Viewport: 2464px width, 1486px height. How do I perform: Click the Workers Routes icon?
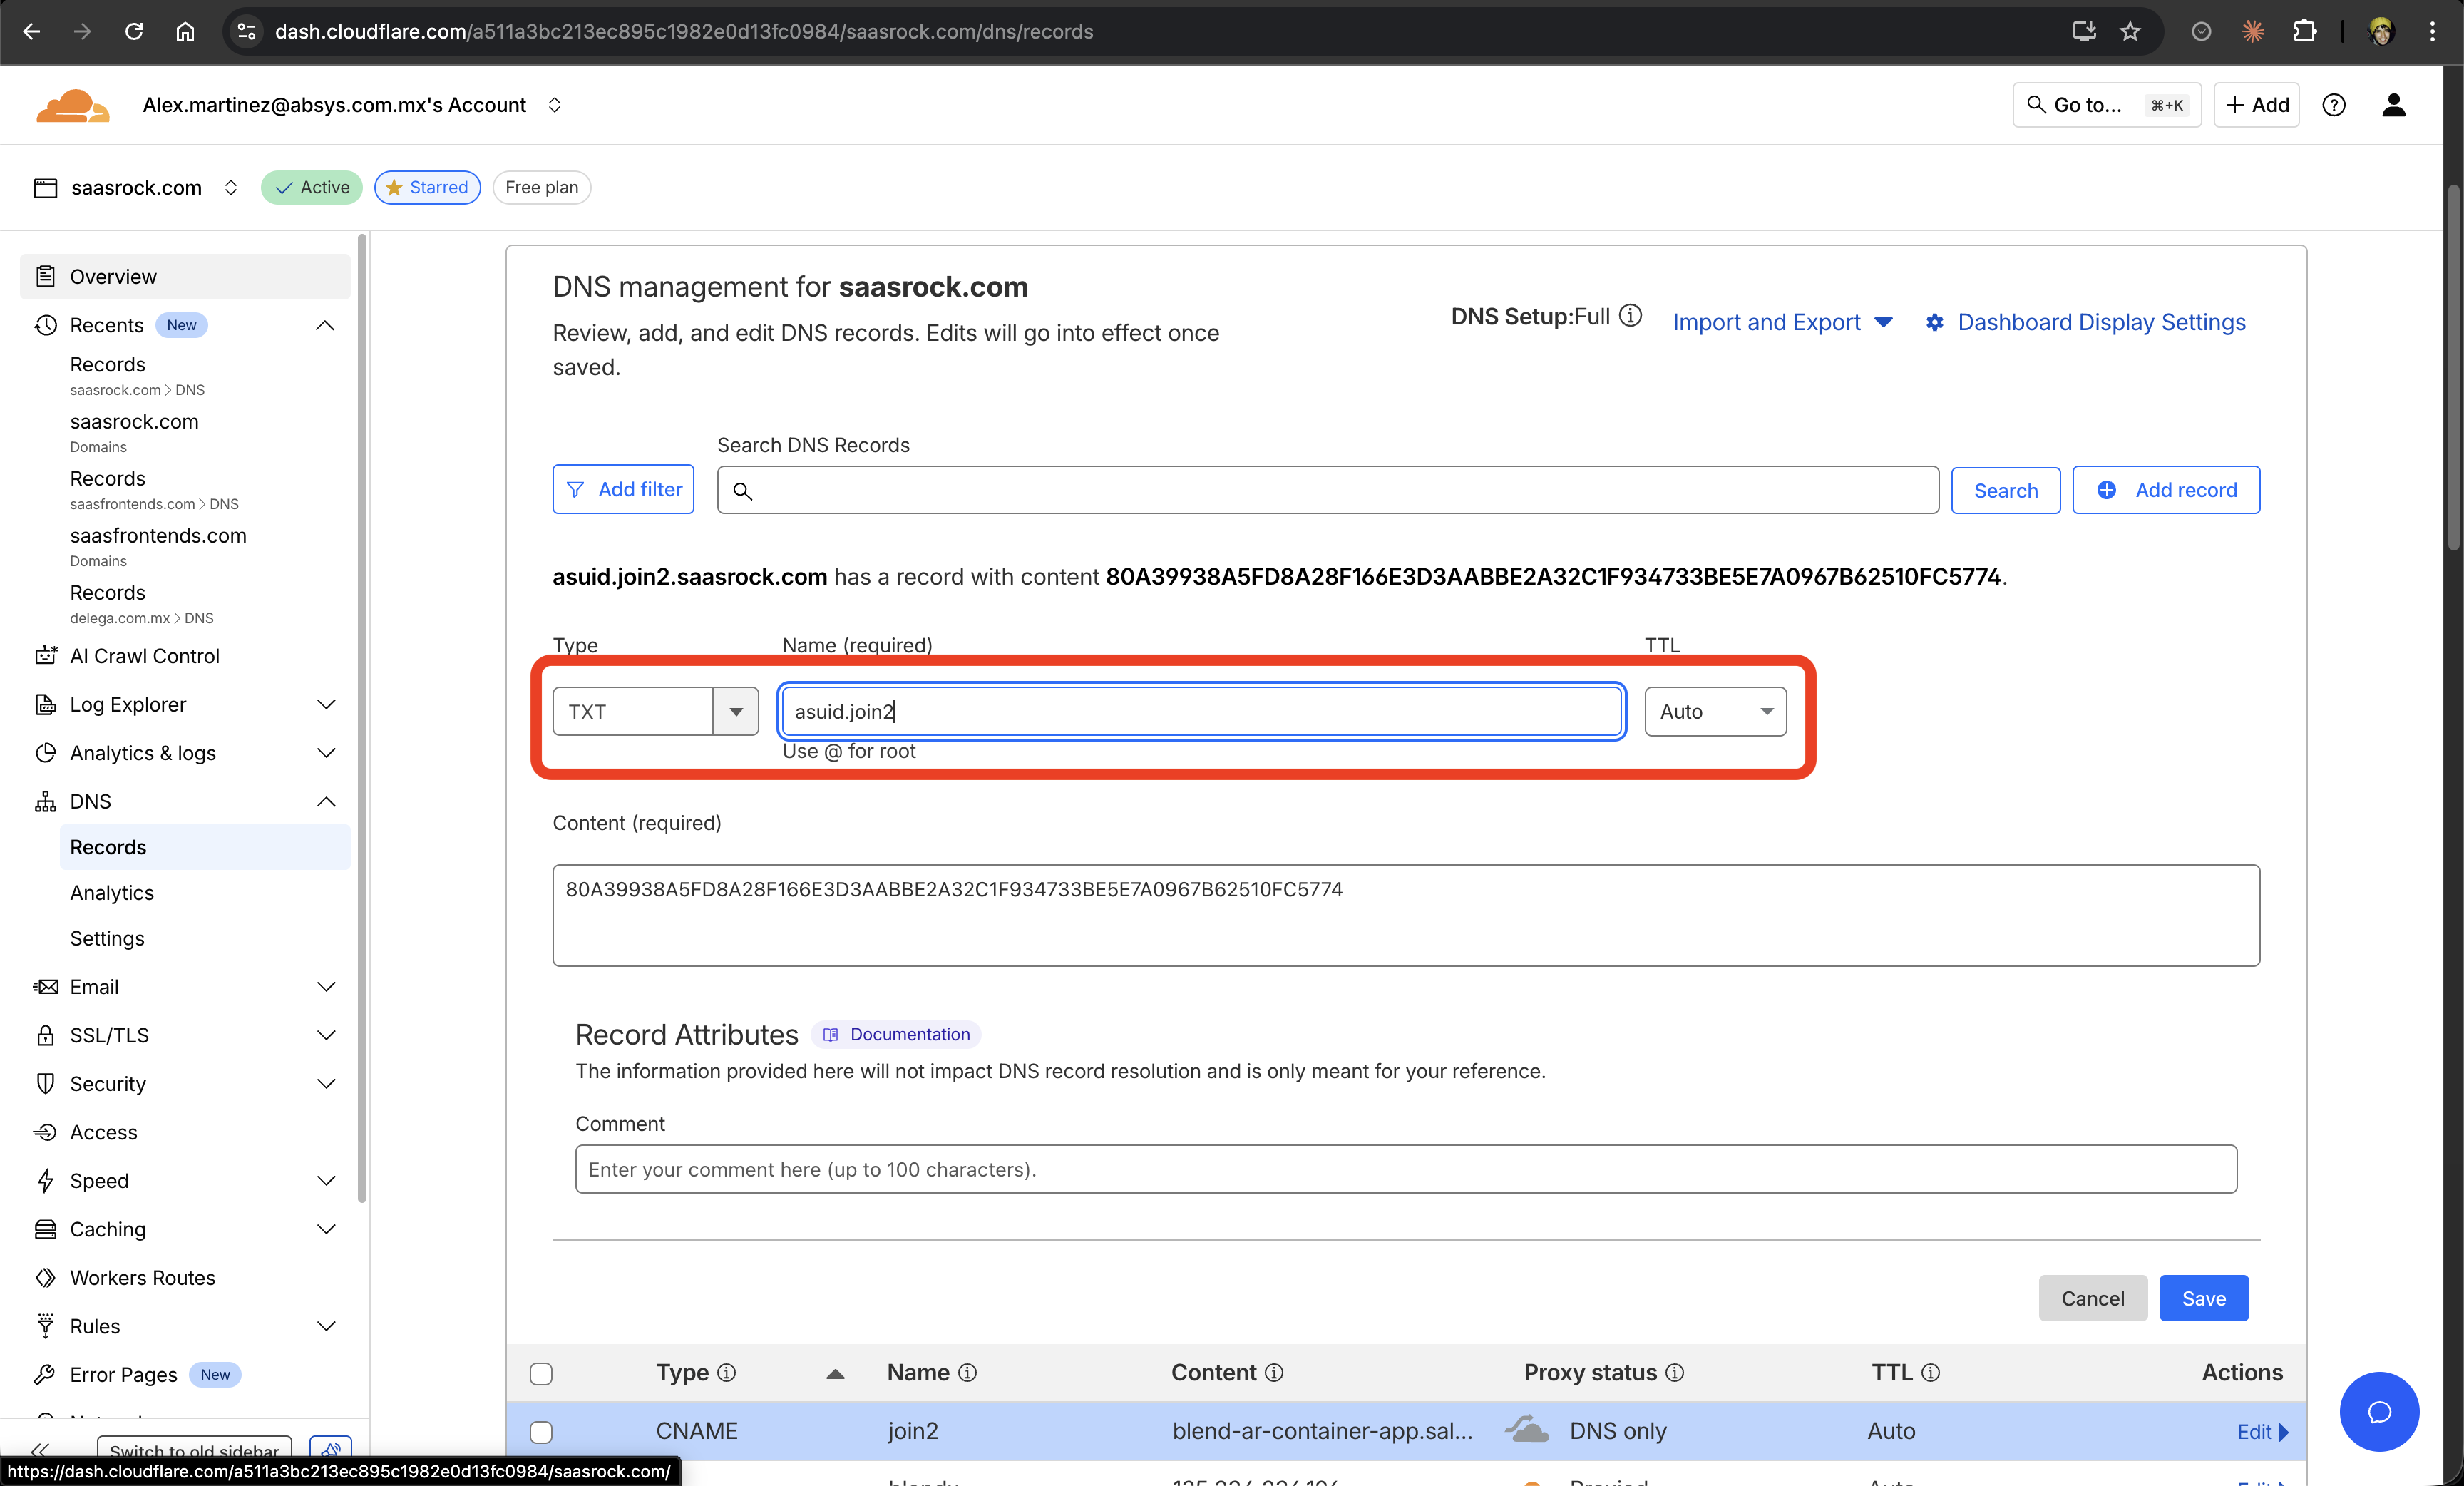[45, 1277]
